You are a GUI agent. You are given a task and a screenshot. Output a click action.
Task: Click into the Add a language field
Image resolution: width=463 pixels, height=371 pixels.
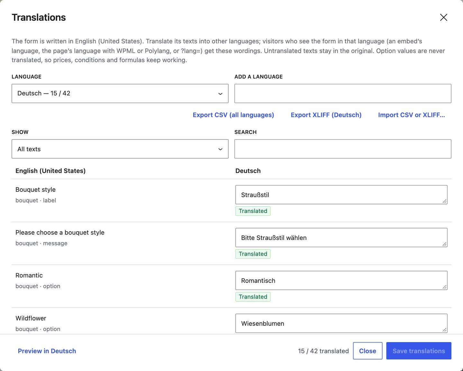(343, 93)
